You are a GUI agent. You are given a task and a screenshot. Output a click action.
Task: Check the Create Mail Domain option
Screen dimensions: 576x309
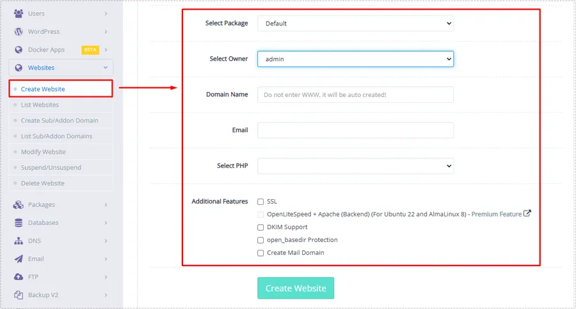coord(260,253)
